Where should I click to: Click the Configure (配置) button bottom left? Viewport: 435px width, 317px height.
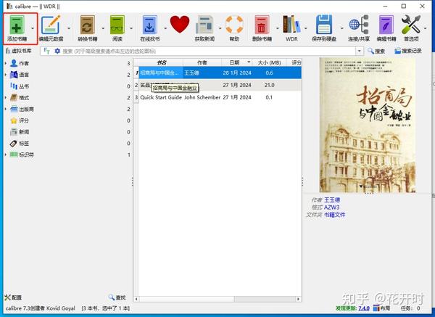[13, 297]
